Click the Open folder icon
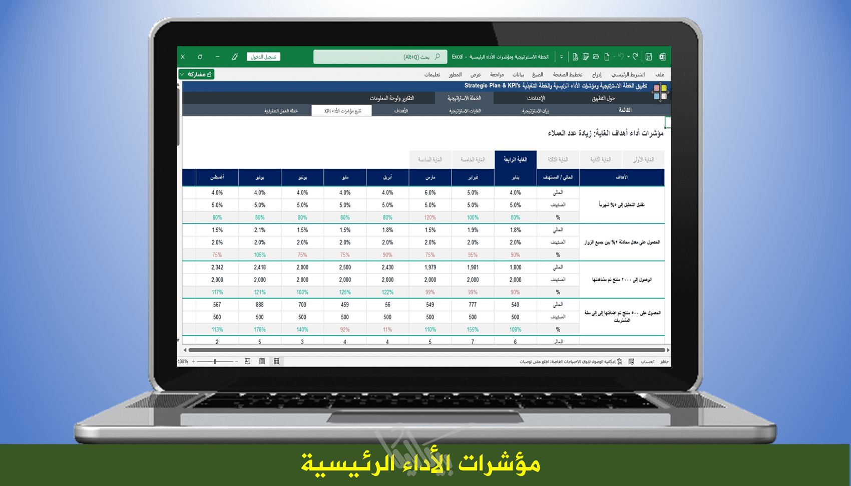Viewport: 851px width, 486px height. click(596, 57)
